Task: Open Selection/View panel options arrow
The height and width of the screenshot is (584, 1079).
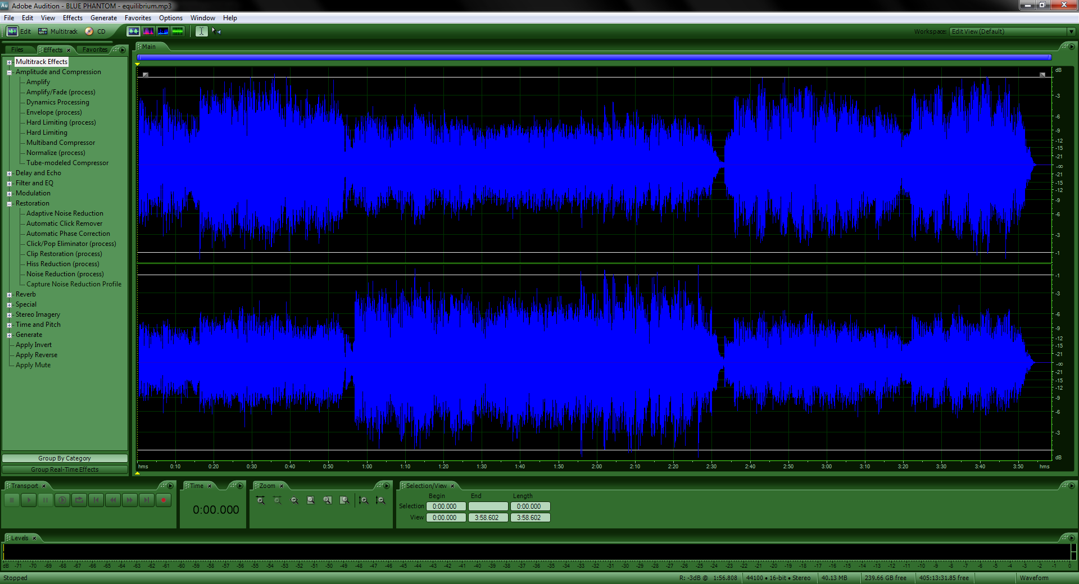Action: 1072,486
